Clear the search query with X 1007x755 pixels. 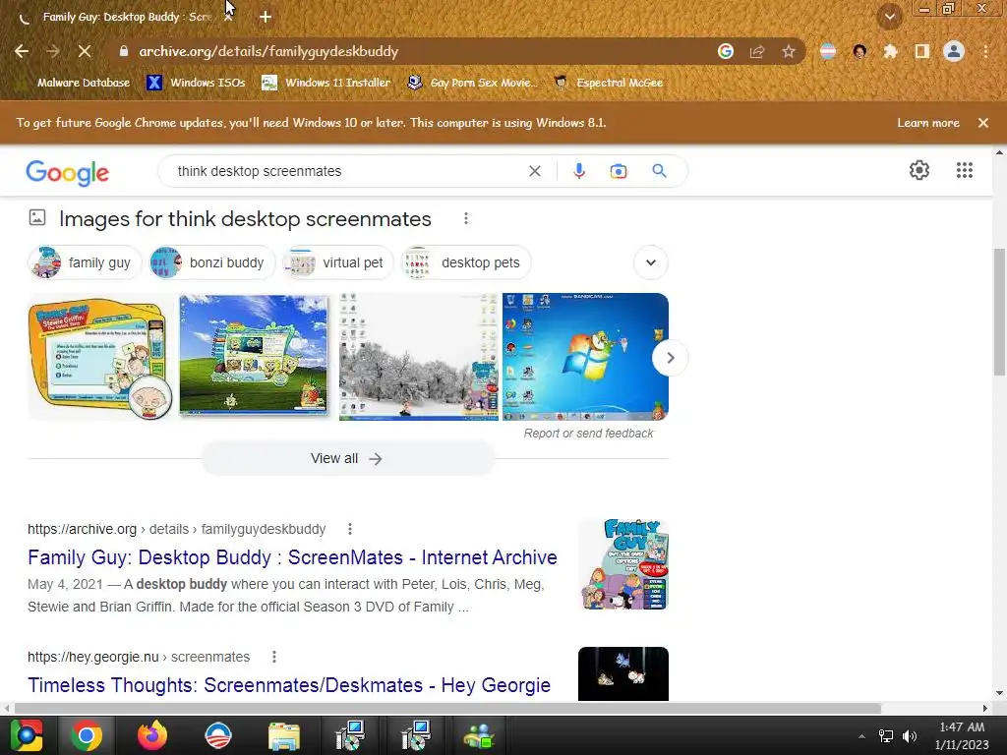pyautogui.click(x=534, y=171)
